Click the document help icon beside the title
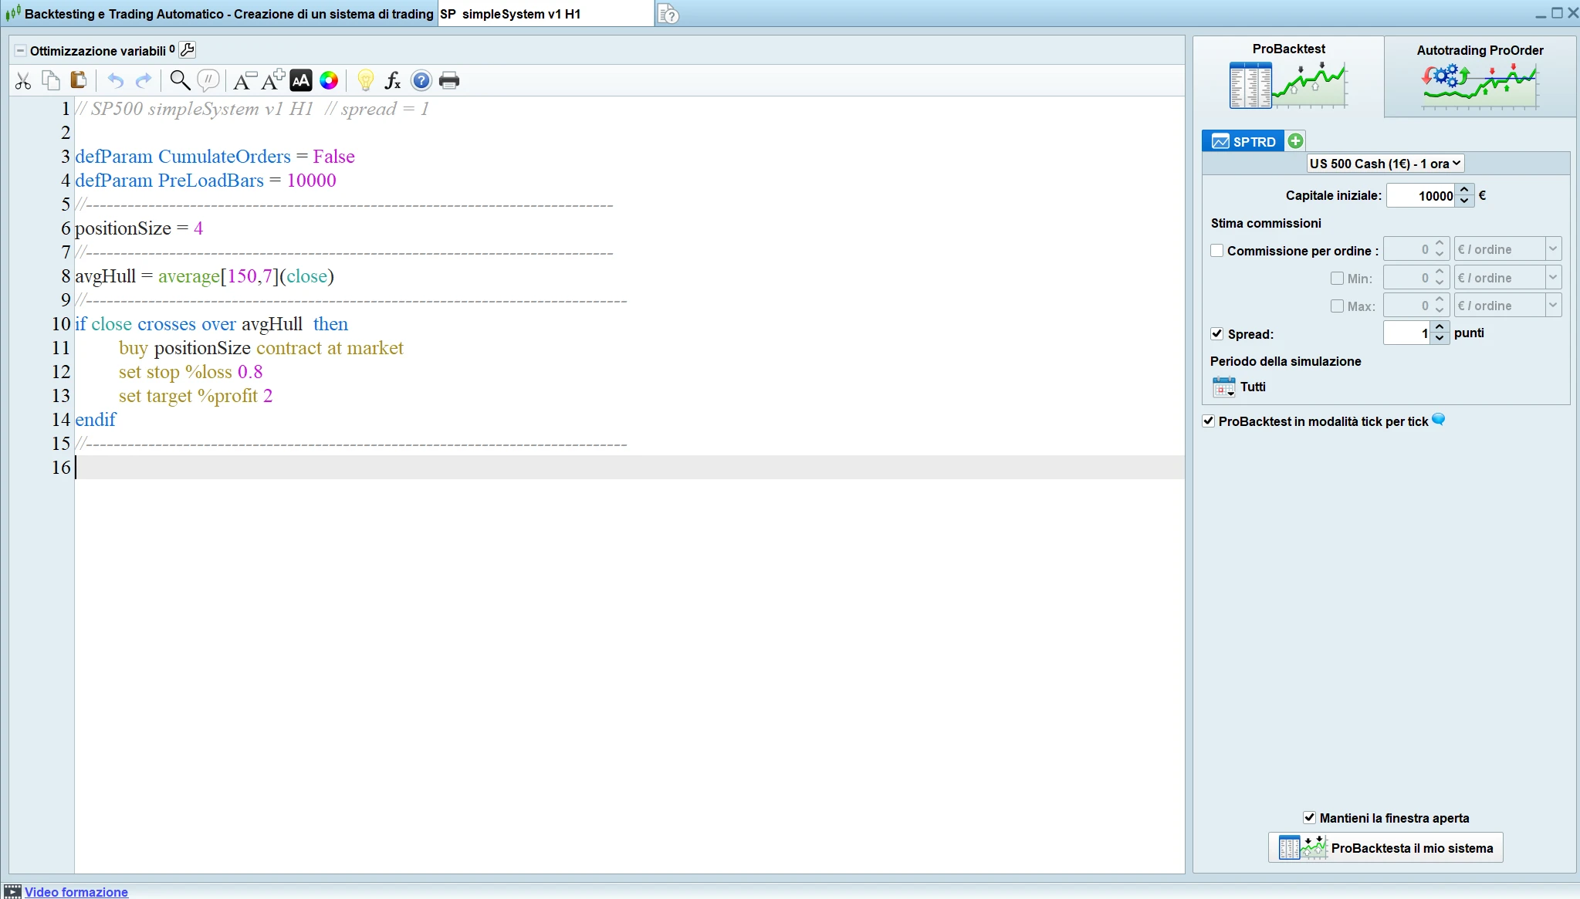The height and width of the screenshot is (899, 1580). coord(668,14)
